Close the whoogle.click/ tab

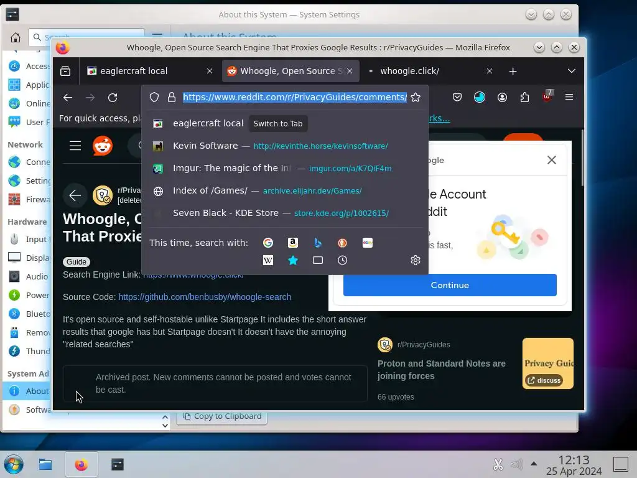489,71
